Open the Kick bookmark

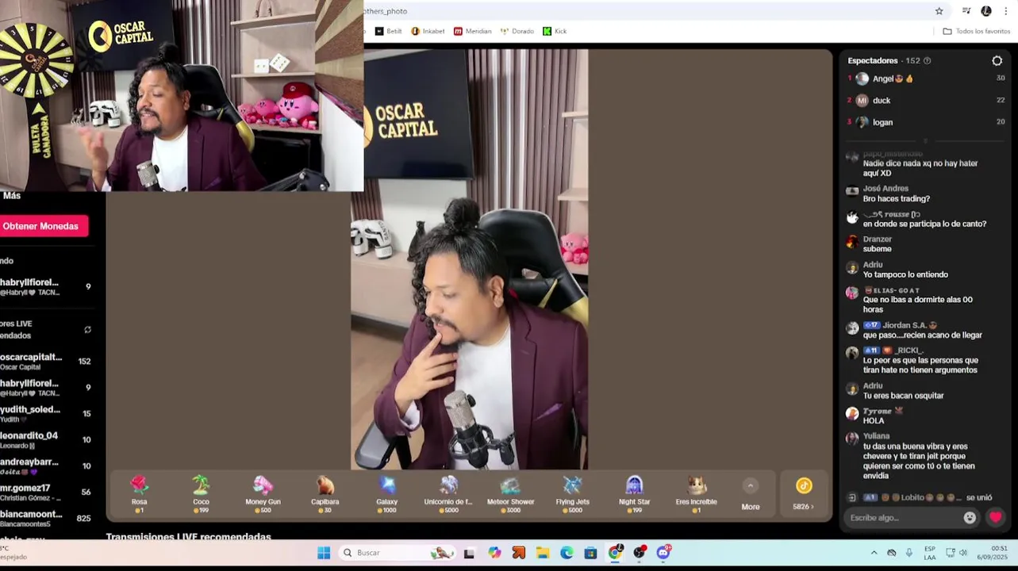pyautogui.click(x=555, y=31)
